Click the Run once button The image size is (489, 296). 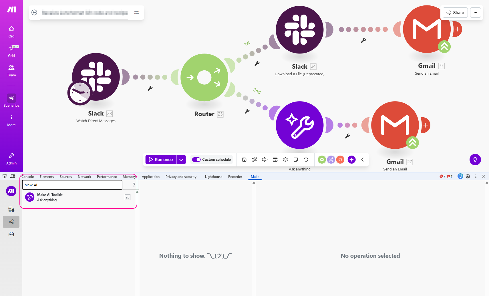point(161,160)
